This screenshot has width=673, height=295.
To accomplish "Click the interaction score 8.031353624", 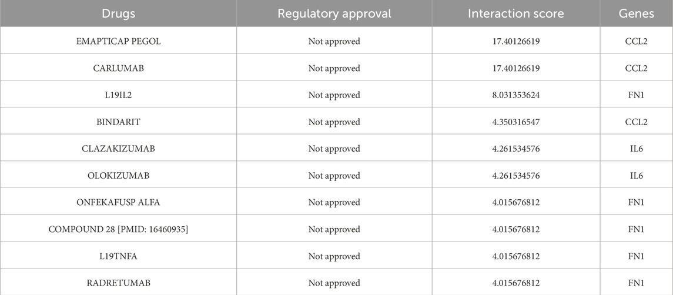I will 515,95.
